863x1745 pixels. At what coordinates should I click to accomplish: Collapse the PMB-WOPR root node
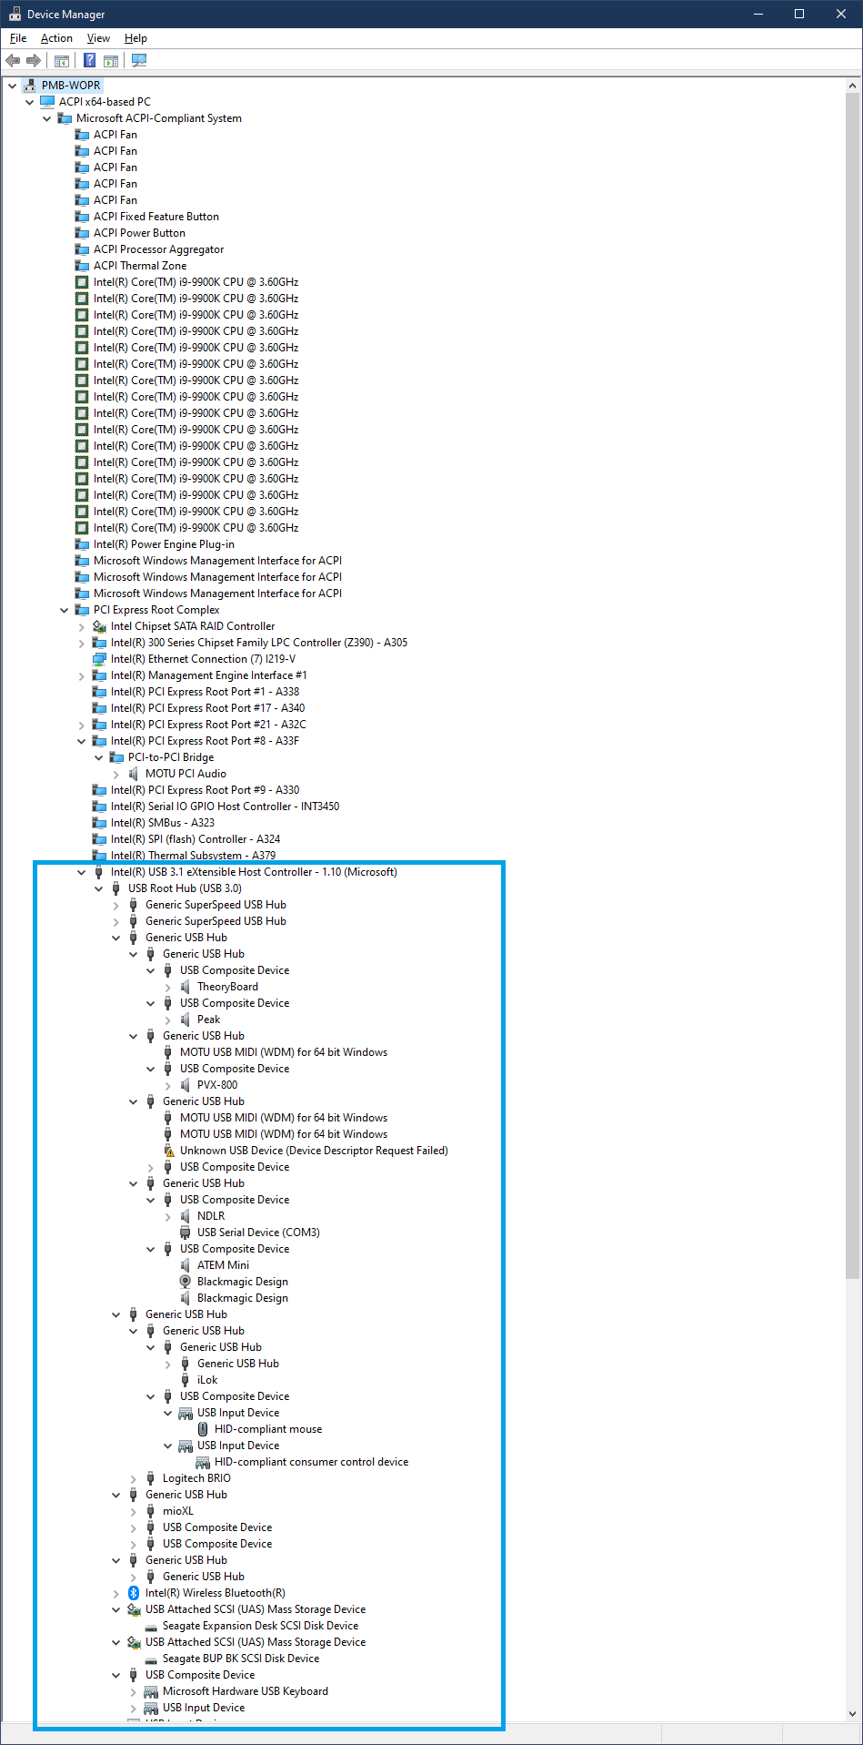click(x=12, y=86)
